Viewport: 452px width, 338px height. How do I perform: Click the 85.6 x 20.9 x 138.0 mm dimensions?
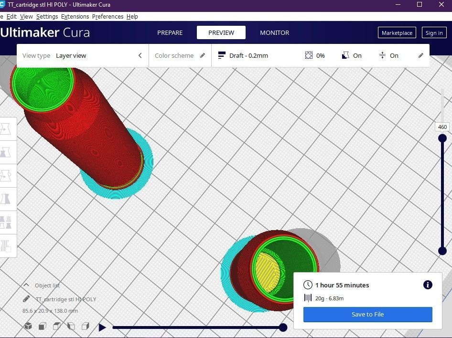tap(50, 311)
